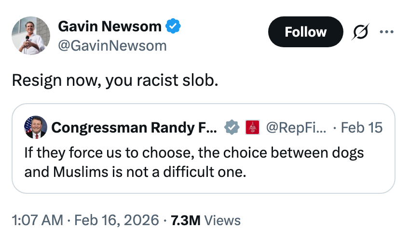The image size is (409, 242).
Task: Click the gray verified badge in quoted post
Action: [x=232, y=128]
